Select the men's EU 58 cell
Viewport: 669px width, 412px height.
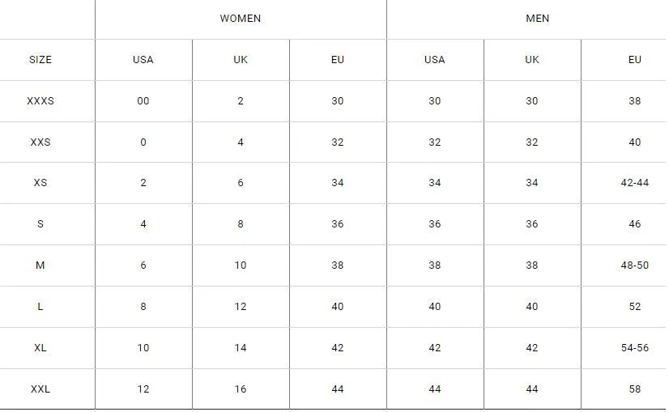pos(634,389)
